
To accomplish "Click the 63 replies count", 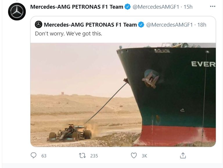I will [x=44, y=156].
